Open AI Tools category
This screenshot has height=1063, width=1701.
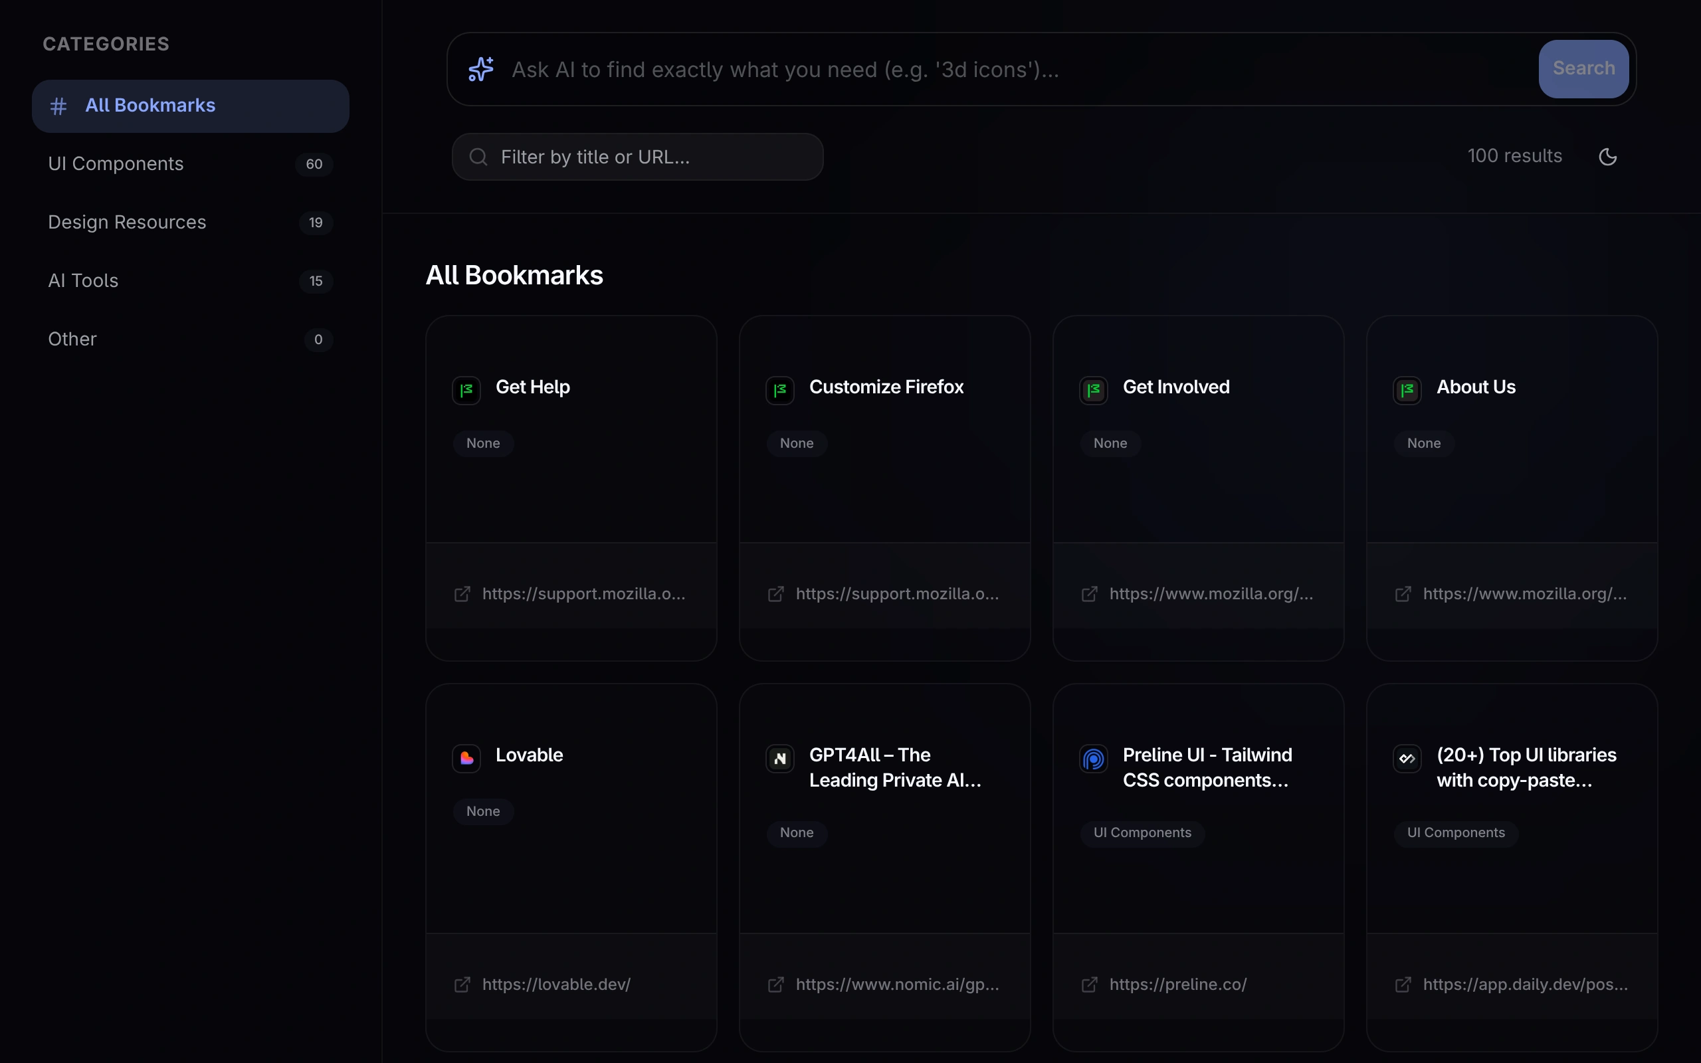[x=83, y=280]
